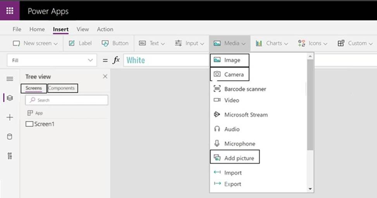
Task: Open the Icons dropdown in toolbar
Action: tap(313, 43)
